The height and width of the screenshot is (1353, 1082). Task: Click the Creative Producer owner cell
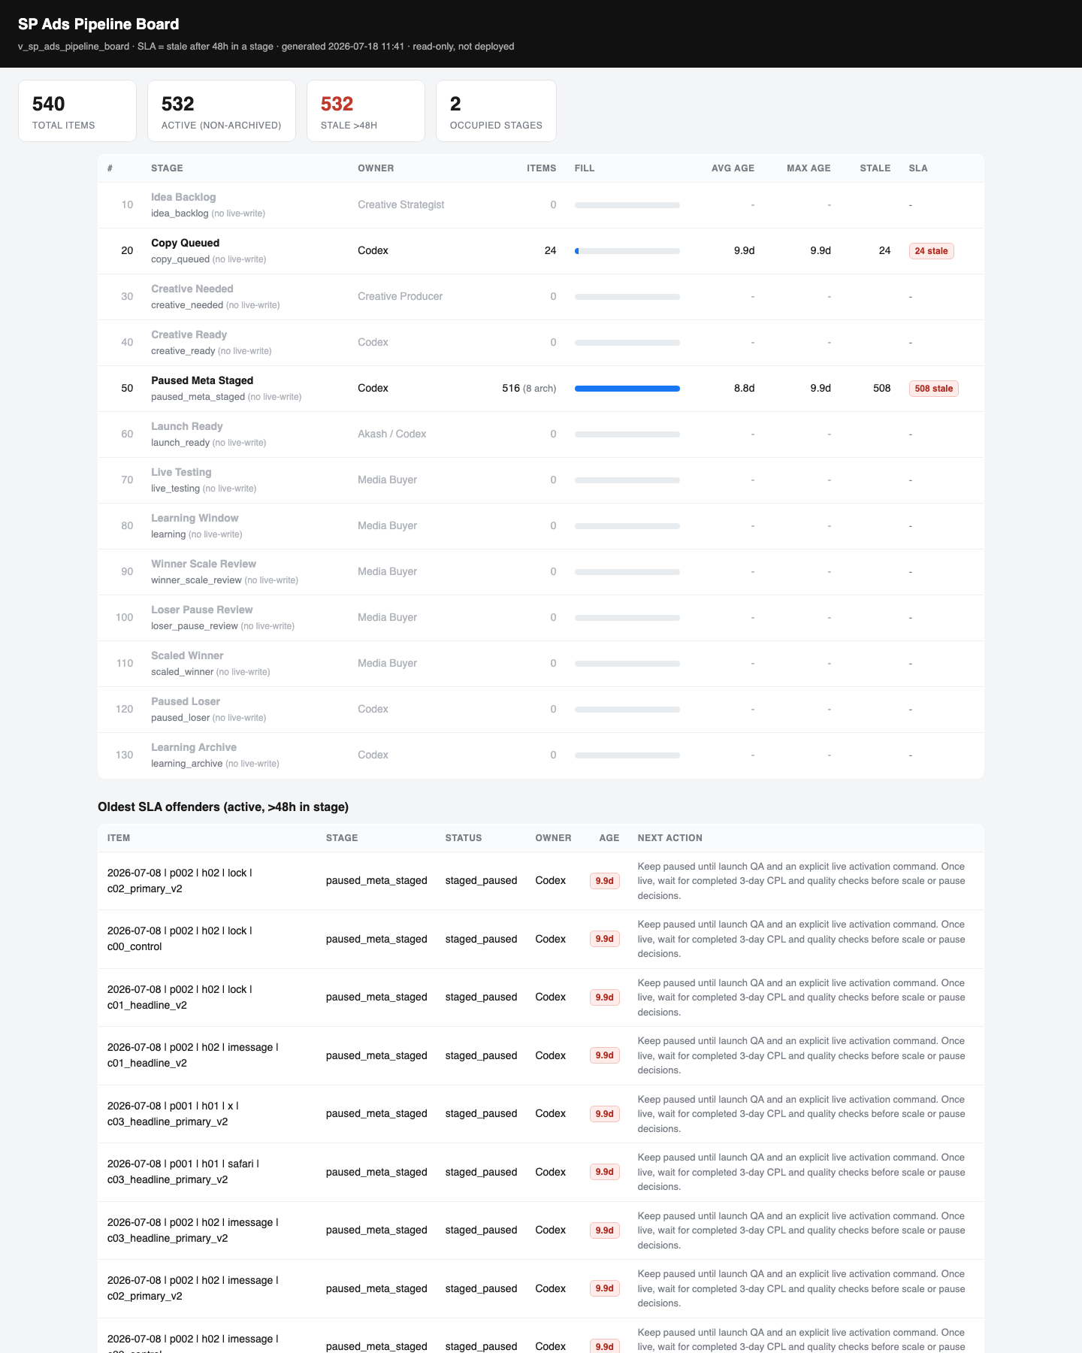(x=400, y=296)
